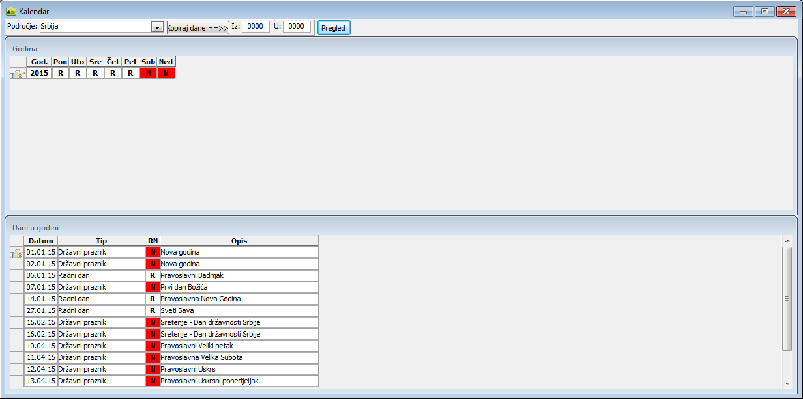Image resolution: width=803 pixels, height=399 pixels.
Task: Toggle the Ned cell for year 2015
Action: [x=166, y=74]
